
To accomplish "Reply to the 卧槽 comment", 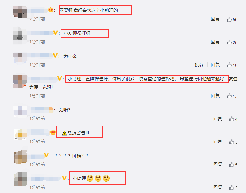I will pos(218,164).
